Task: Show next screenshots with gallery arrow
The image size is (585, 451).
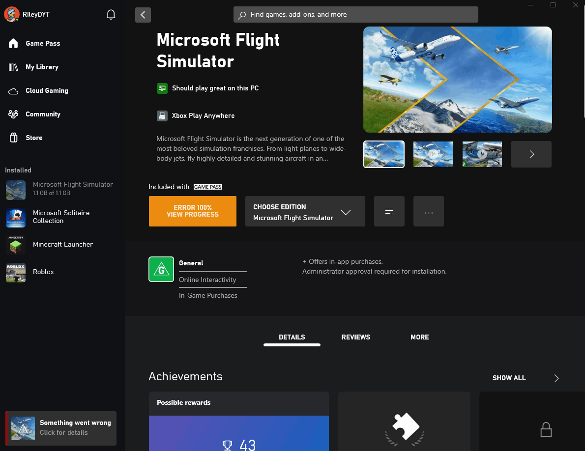Action: tap(531, 154)
